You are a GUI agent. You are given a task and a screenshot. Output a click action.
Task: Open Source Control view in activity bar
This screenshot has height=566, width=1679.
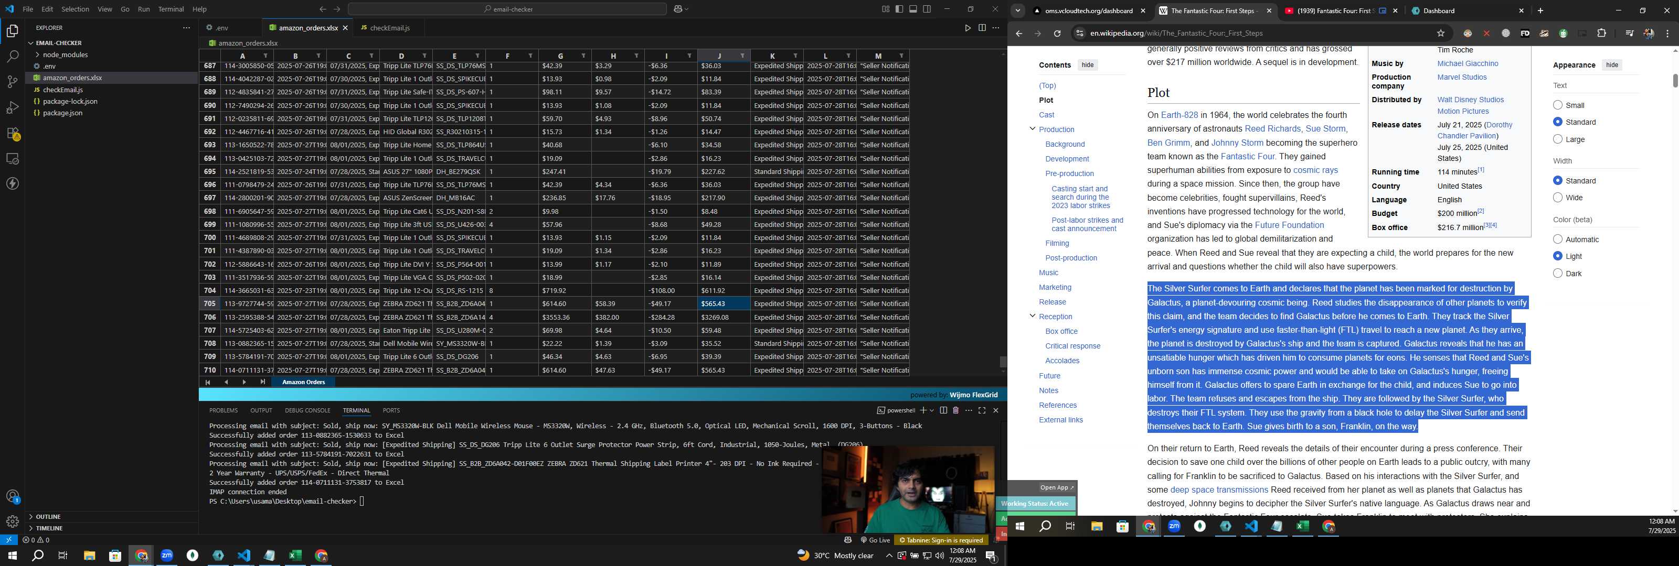coord(13,82)
